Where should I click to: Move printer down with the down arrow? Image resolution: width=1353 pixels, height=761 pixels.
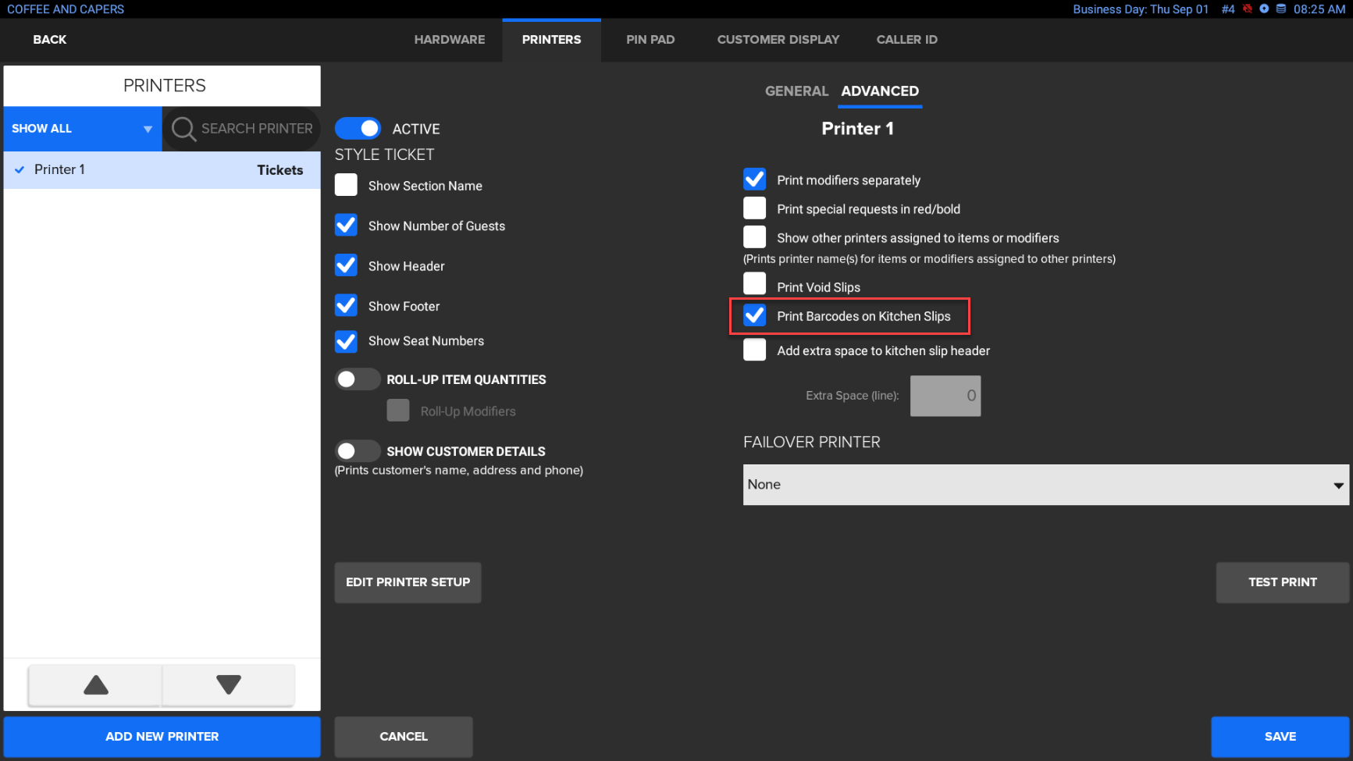228,685
